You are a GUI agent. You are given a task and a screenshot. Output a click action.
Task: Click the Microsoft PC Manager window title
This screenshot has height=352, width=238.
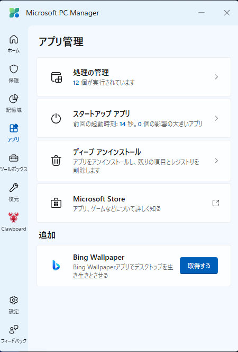62,13
